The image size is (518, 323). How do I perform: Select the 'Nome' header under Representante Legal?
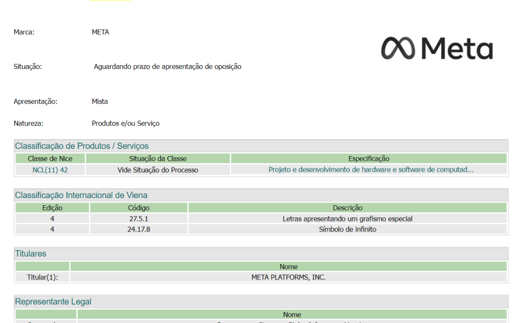tap(292, 315)
